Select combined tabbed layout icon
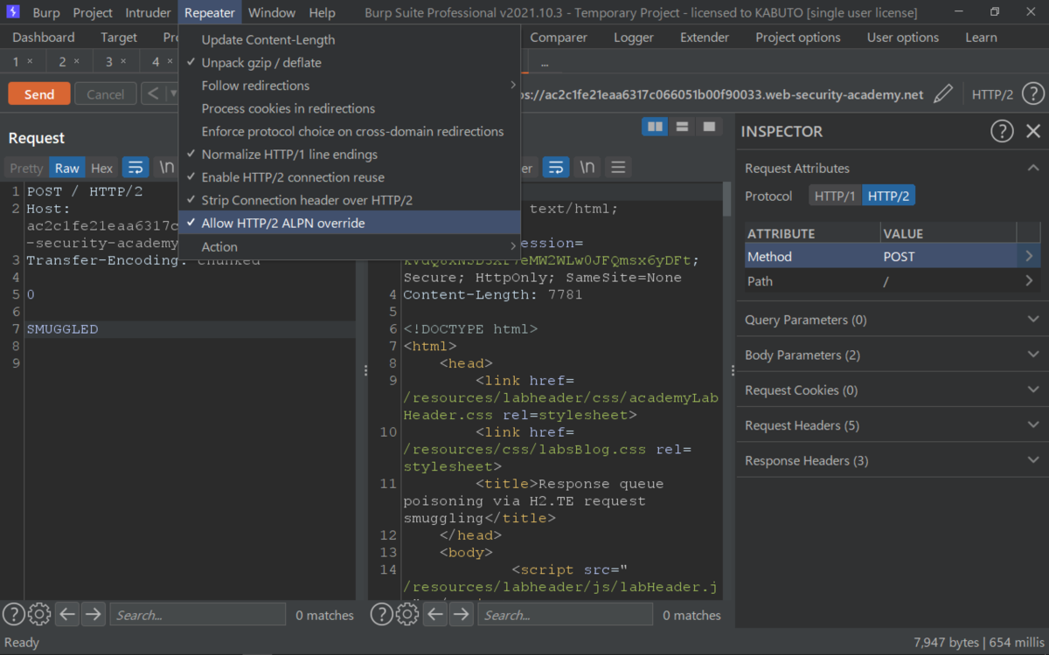Screen dimensions: 1049x655 pyautogui.click(x=709, y=128)
